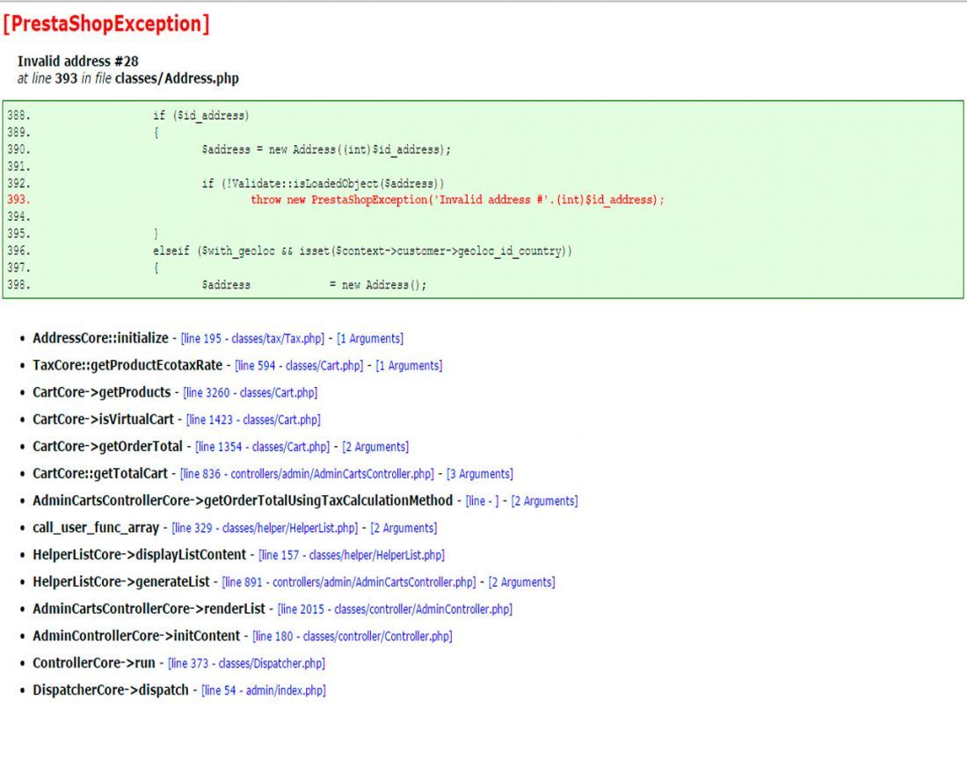Open line 329 classes/helper/HelperList.php link

(x=265, y=529)
